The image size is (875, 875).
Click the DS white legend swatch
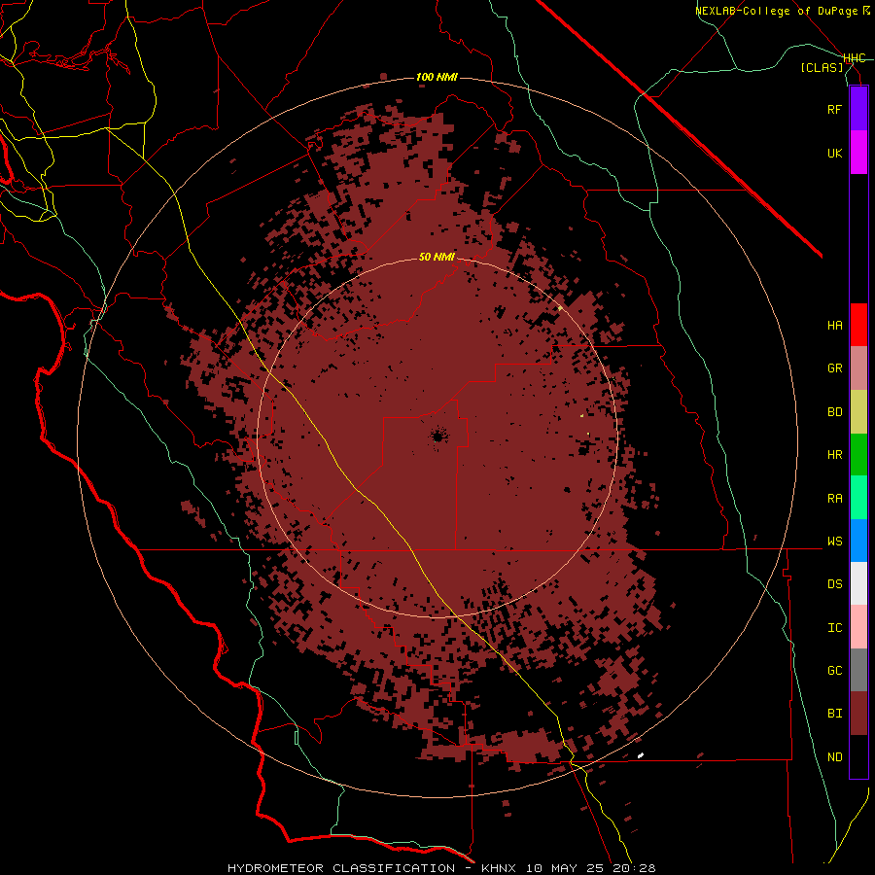point(858,583)
